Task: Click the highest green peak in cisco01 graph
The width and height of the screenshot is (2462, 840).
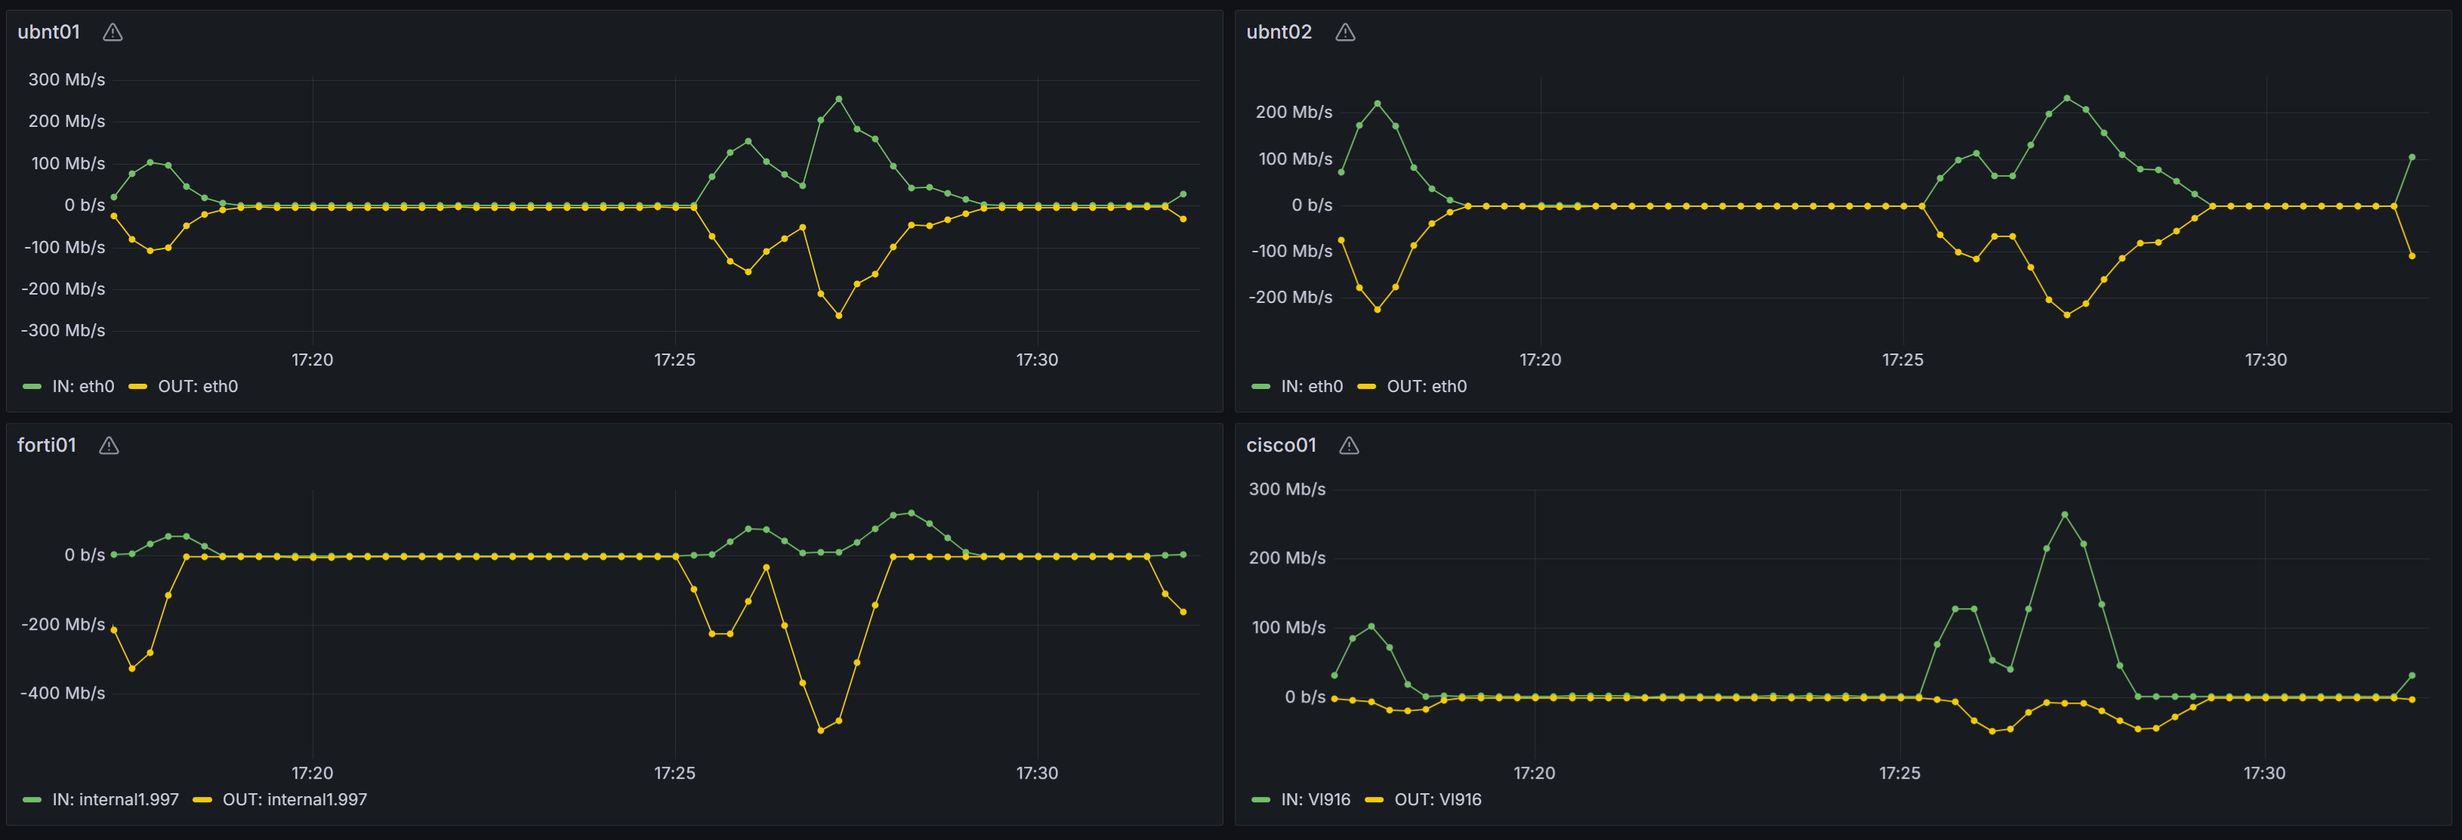Action: [2065, 514]
